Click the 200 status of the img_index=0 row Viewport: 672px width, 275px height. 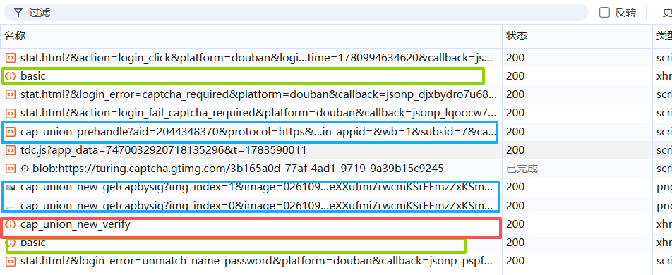(515, 206)
